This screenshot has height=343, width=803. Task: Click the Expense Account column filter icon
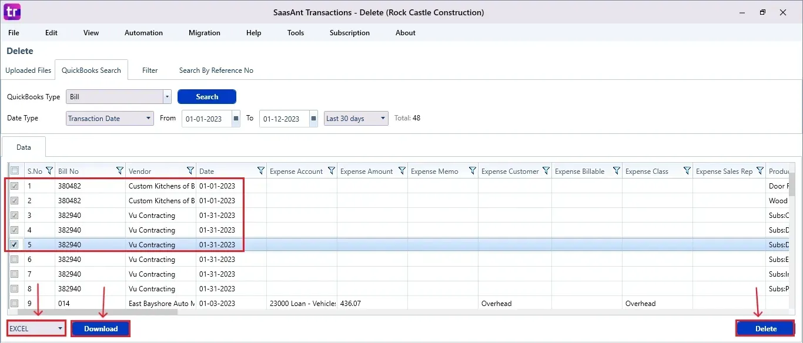(x=332, y=171)
